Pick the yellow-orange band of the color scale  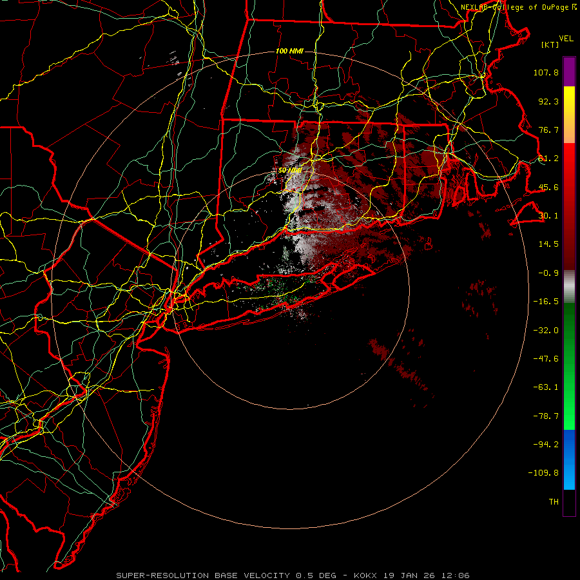tap(569, 115)
